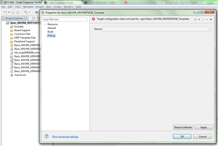
Task: Open the Scripts menu
Action: (x=57, y=7)
